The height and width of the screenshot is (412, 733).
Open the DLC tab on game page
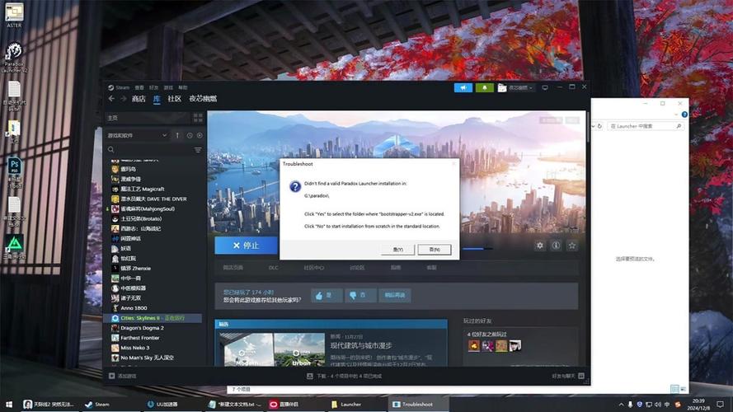[273, 268]
